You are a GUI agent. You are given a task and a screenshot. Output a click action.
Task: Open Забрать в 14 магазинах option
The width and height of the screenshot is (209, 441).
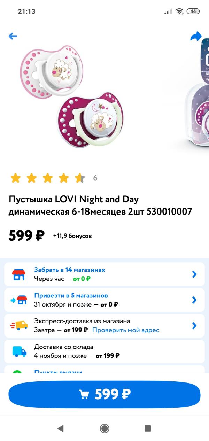pyautogui.click(x=104, y=274)
